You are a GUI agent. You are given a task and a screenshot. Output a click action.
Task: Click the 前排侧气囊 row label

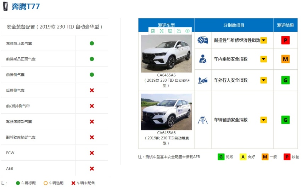click(15, 75)
